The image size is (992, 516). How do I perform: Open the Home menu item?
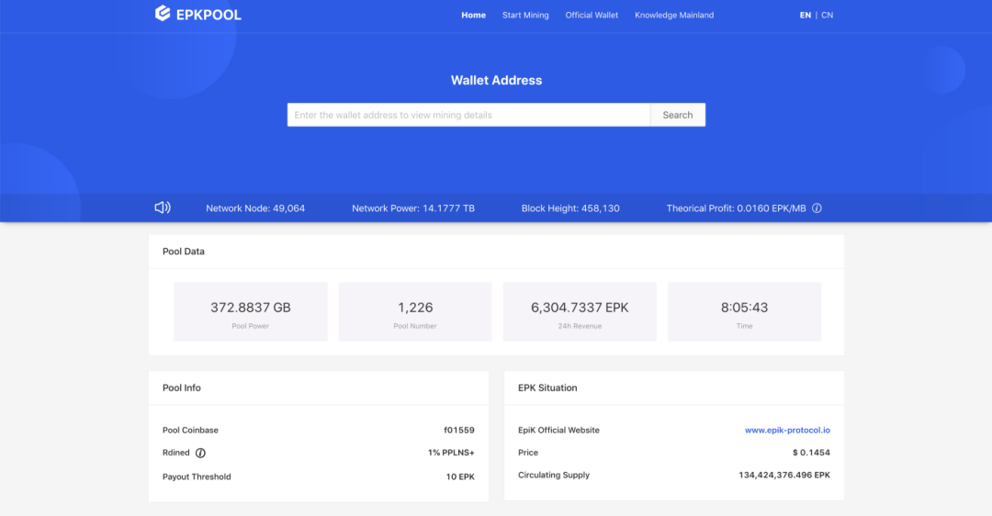point(473,16)
